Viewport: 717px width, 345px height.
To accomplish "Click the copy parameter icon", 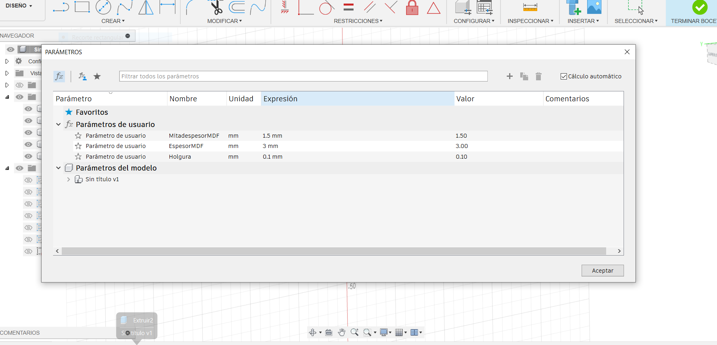I will click(x=524, y=76).
